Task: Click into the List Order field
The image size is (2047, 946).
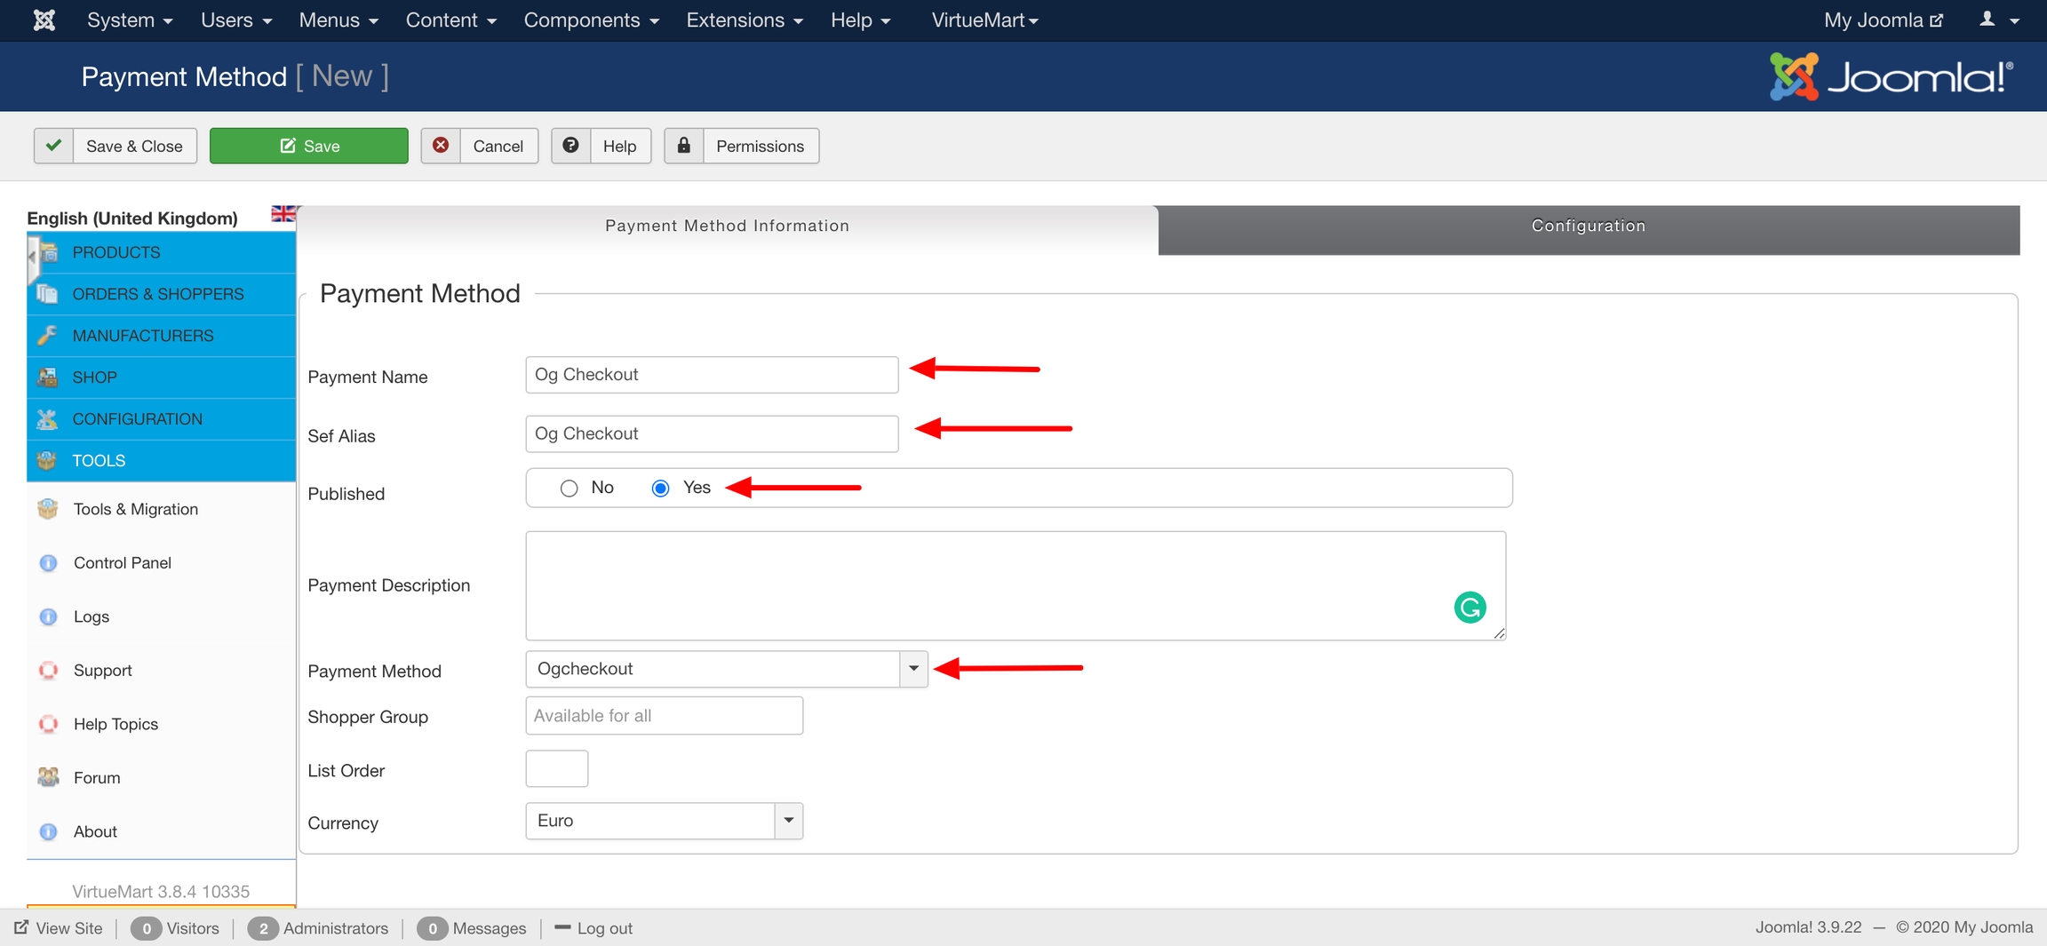Action: coord(556,769)
